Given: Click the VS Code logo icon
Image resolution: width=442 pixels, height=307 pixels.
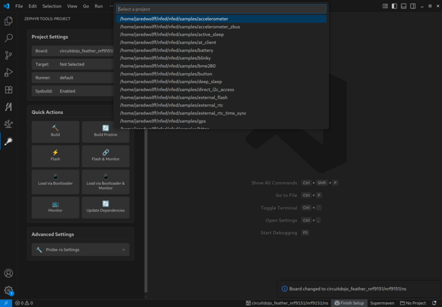Looking at the screenshot, I should click(x=6, y=6).
